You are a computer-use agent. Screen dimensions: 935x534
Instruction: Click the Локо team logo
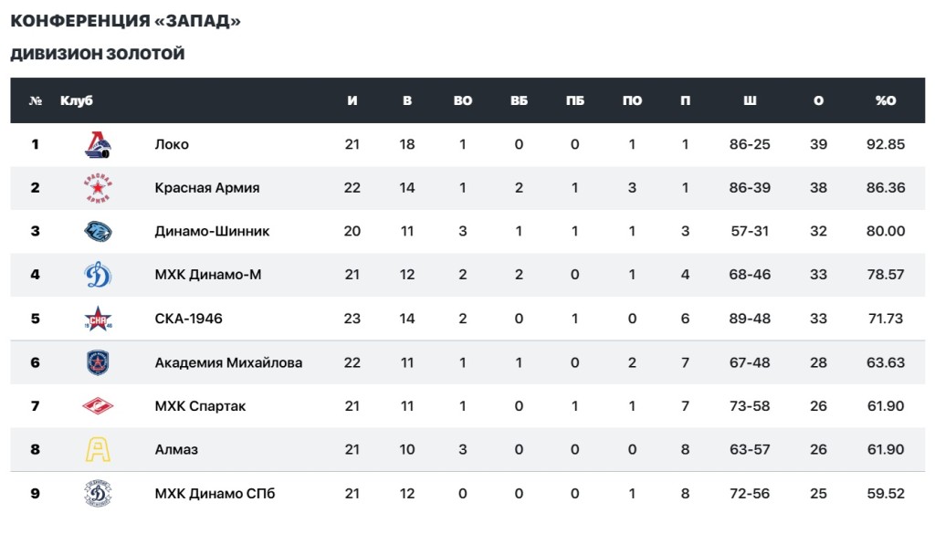coord(98,144)
